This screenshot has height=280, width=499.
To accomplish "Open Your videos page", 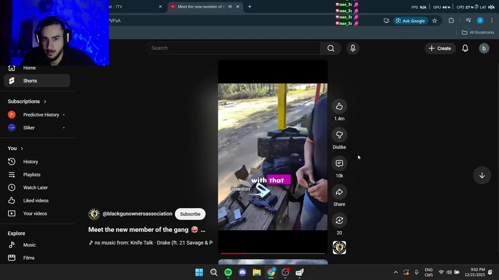I will click(37, 213).
